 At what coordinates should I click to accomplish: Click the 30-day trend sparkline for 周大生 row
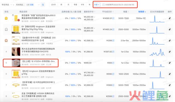click(157, 52)
